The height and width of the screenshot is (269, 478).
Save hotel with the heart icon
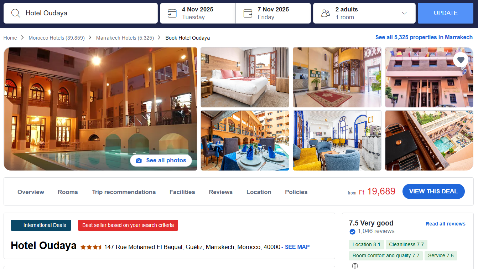click(461, 60)
